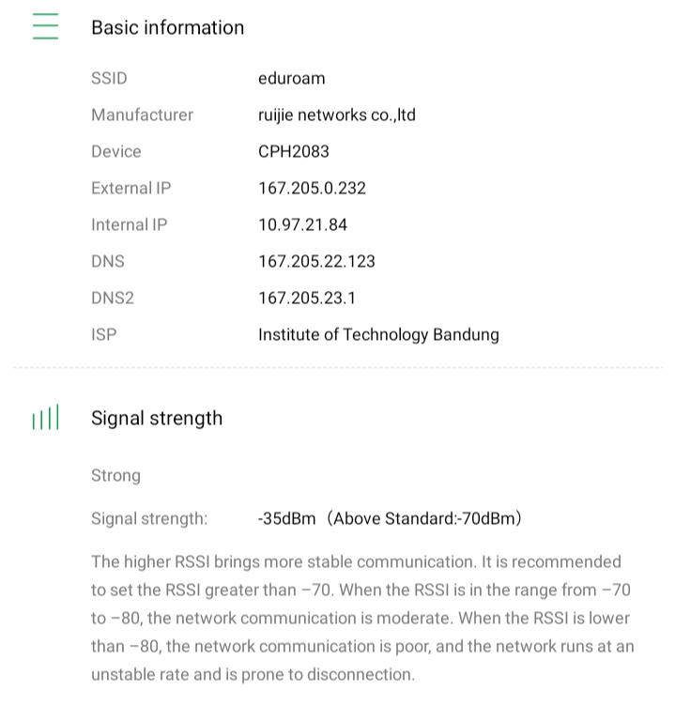Tap the manufacturer value ruijie networks

pyautogui.click(x=336, y=115)
